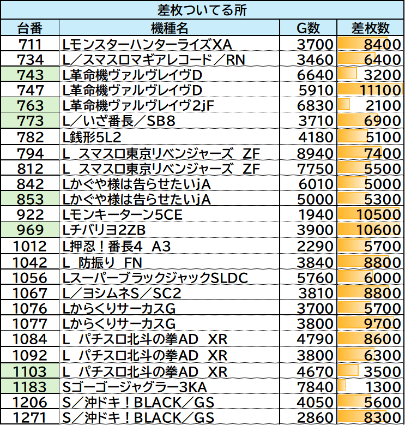Image resolution: width=405 pixels, height=425 pixels.
Task: Click cell LモンスターハンターライズXA
Action: click(x=169, y=44)
